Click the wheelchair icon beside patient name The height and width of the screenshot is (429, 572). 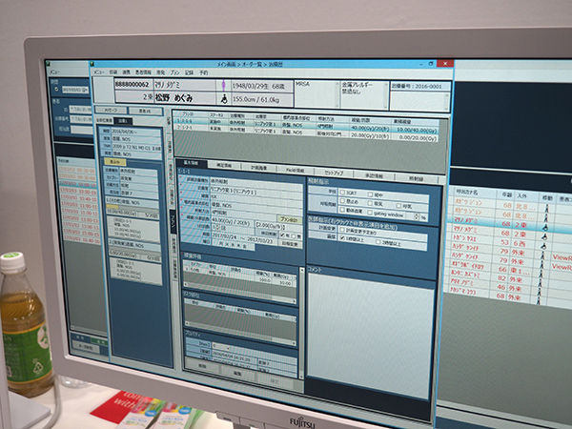[x=225, y=95]
